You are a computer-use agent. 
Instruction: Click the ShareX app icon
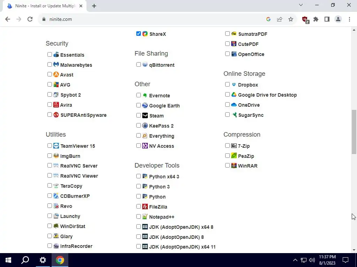tap(145, 34)
